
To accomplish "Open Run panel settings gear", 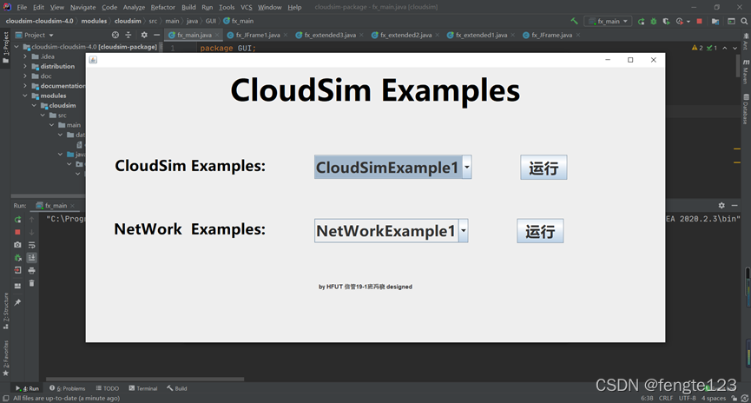I will (x=721, y=206).
